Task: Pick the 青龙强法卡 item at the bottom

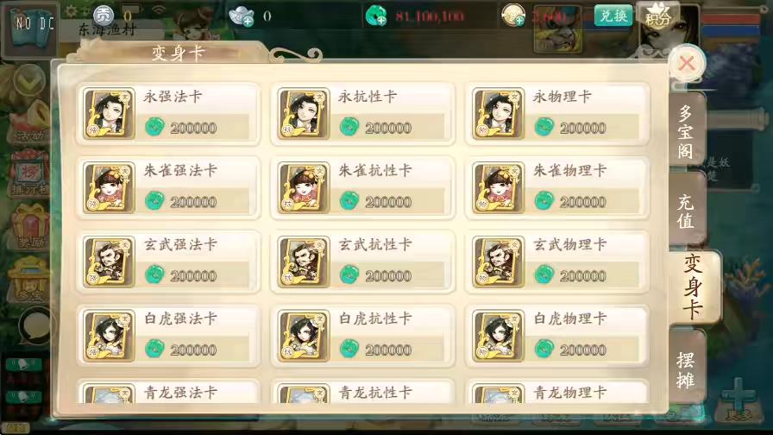Action: click(x=168, y=391)
